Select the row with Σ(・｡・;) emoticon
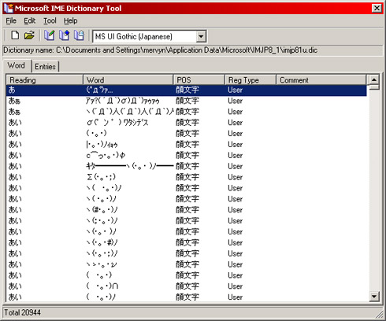This screenshot has width=386, height=321. point(187,177)
